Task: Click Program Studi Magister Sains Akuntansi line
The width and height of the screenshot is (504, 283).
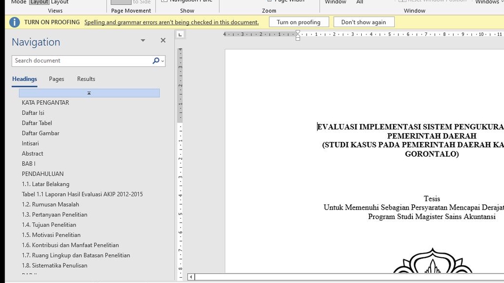Action: pos(432,216)
